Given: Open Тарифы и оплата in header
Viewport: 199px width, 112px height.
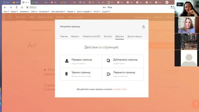Looking at the screenshot, I should click(45, 17).
